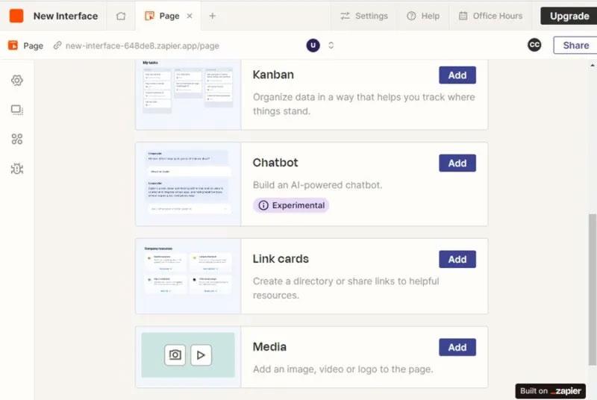This screenshot has height=400, width=597.
Task: Click the orange Page icon
Action: click(13, 46)
